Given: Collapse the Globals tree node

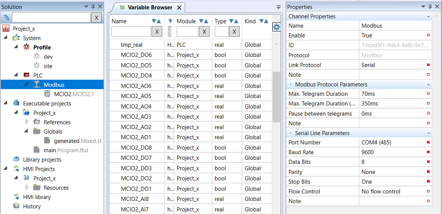Looking at the screenshot, I should pyautogui.click(x=27, y=131).
